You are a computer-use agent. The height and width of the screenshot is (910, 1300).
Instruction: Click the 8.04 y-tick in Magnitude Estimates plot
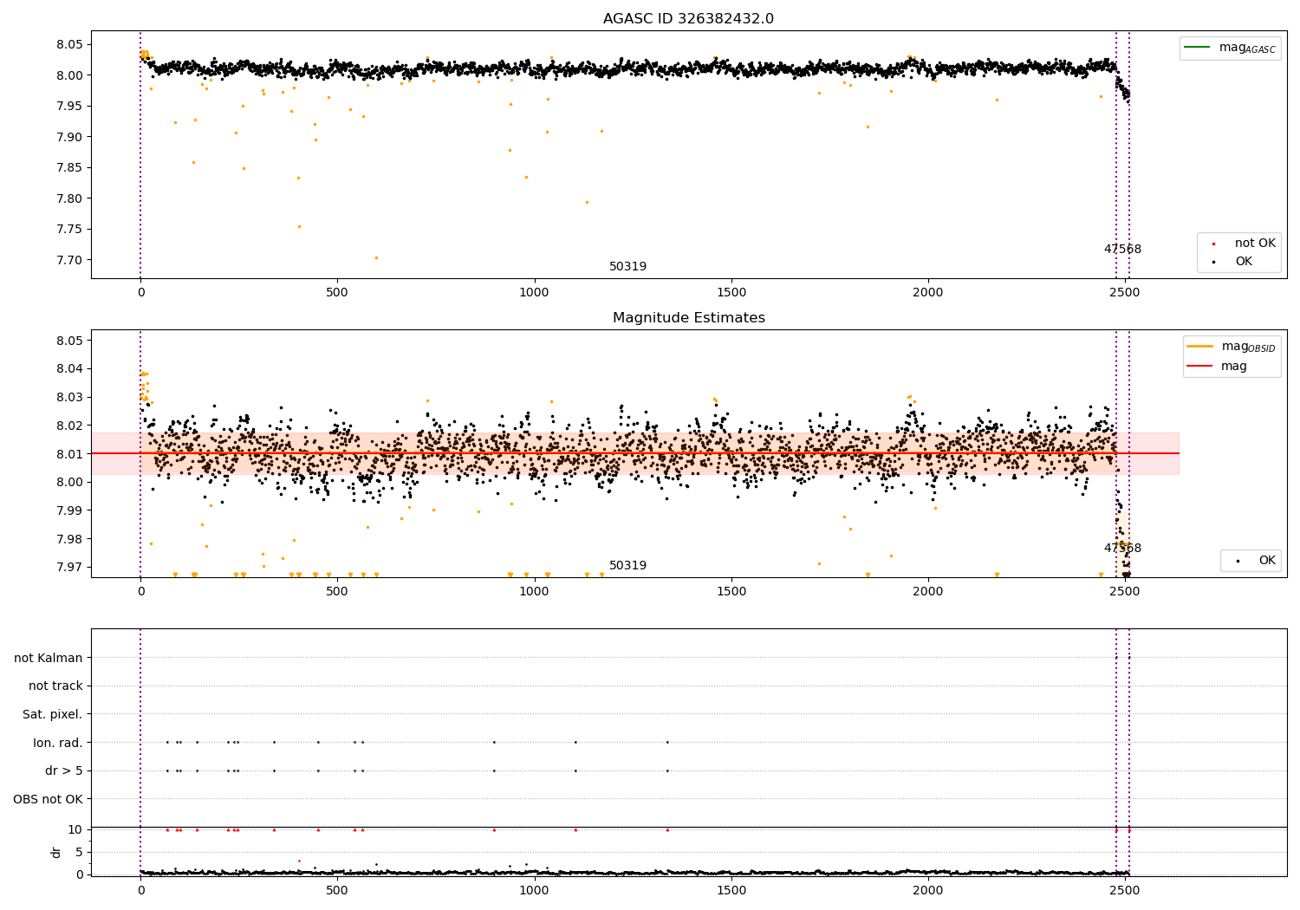(68, 369)
